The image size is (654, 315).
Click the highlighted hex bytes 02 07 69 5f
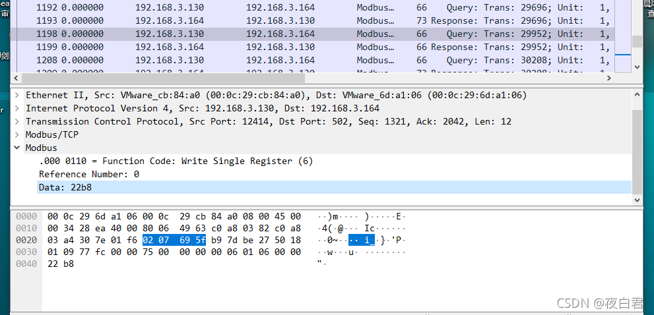tap(174, 240)
